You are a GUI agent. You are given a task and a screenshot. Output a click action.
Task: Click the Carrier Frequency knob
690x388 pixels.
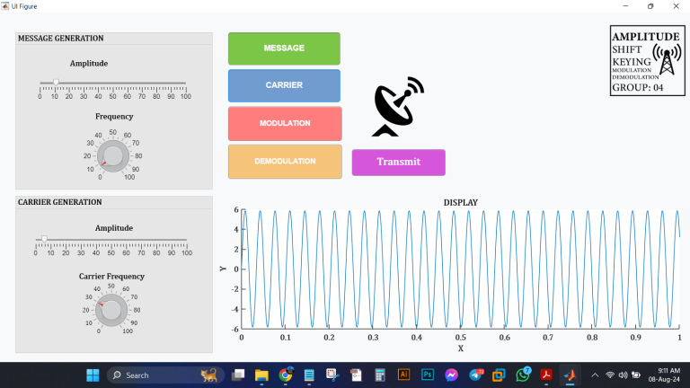[112, 310]
